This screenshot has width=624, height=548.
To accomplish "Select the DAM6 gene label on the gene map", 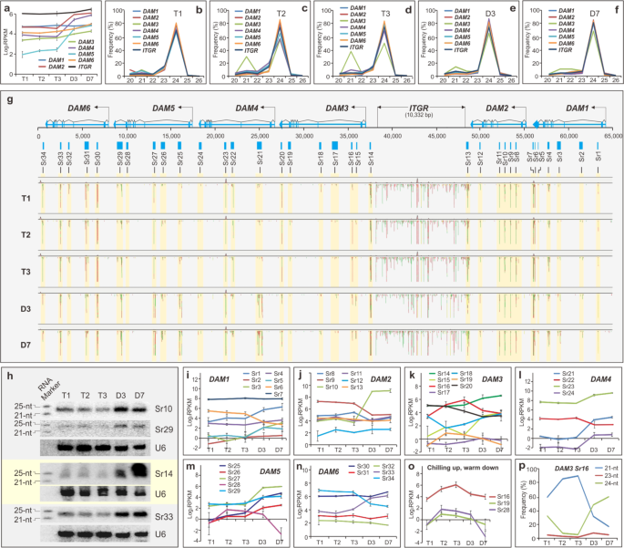I will click(78, 108).
